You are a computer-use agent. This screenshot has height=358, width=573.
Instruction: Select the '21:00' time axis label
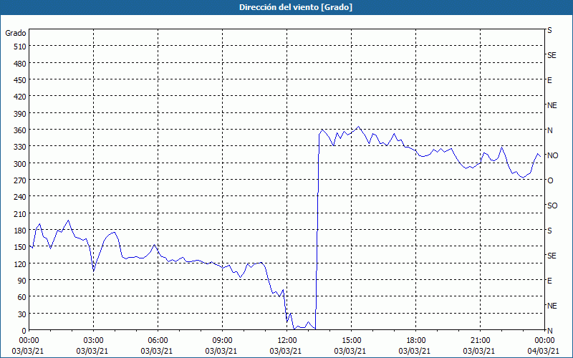tap(480, 341)
